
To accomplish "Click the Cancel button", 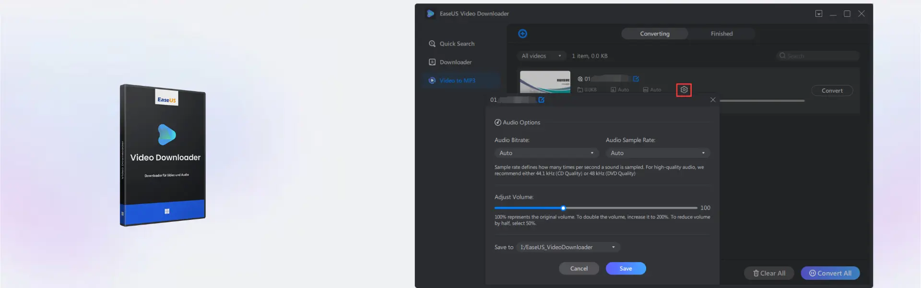I will tap(579, 268).
